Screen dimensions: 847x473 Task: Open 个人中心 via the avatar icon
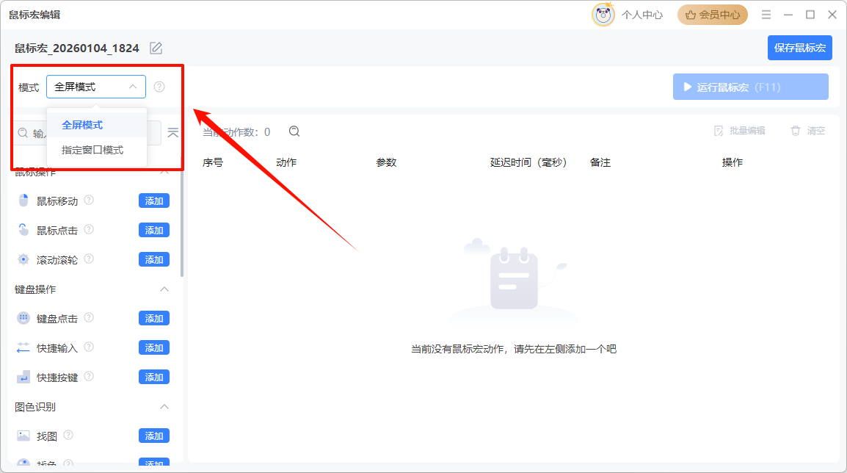602,14
